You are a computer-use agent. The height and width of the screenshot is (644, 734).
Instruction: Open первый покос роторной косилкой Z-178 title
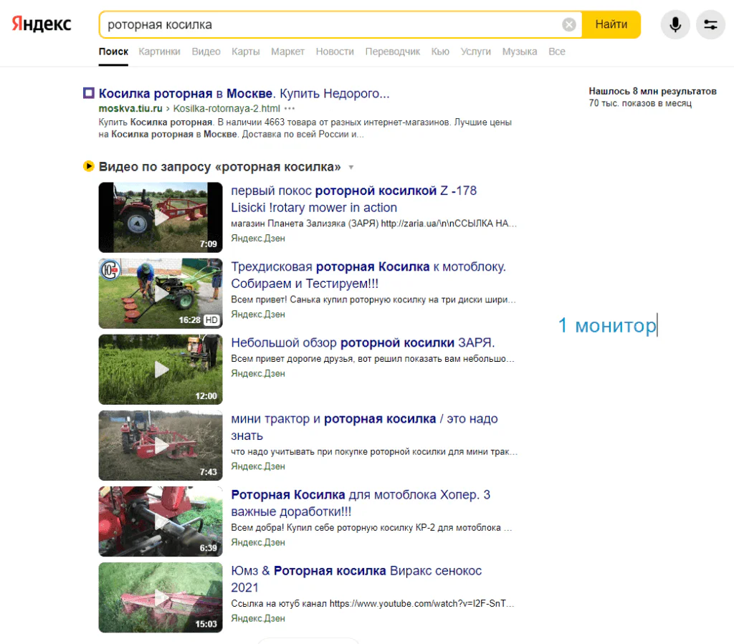coord(354,198)
